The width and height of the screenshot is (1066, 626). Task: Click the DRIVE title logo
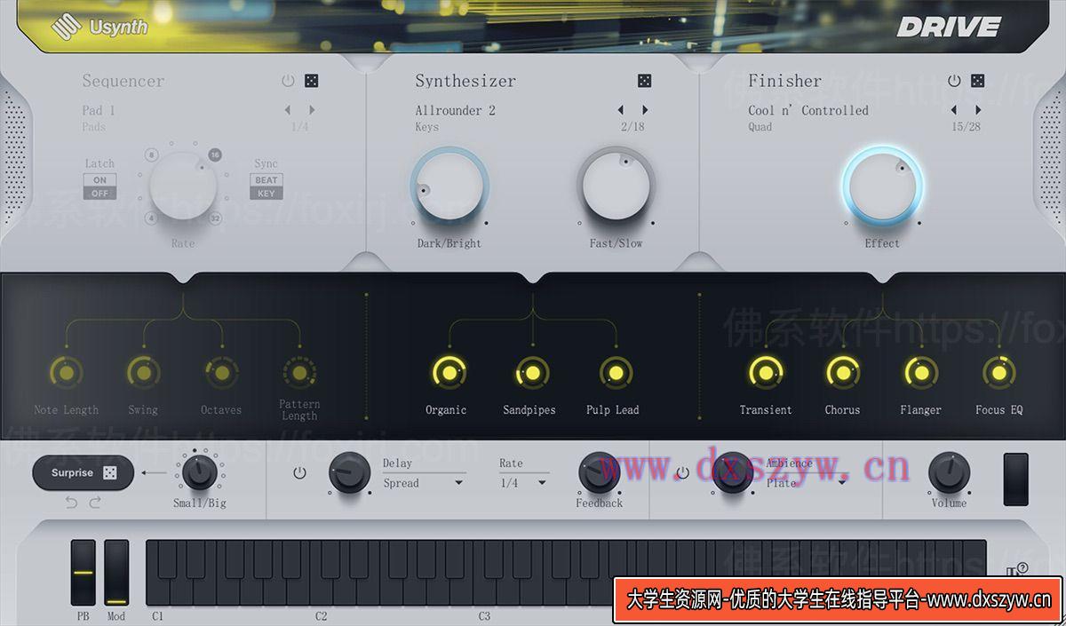[x=949, y=27]
